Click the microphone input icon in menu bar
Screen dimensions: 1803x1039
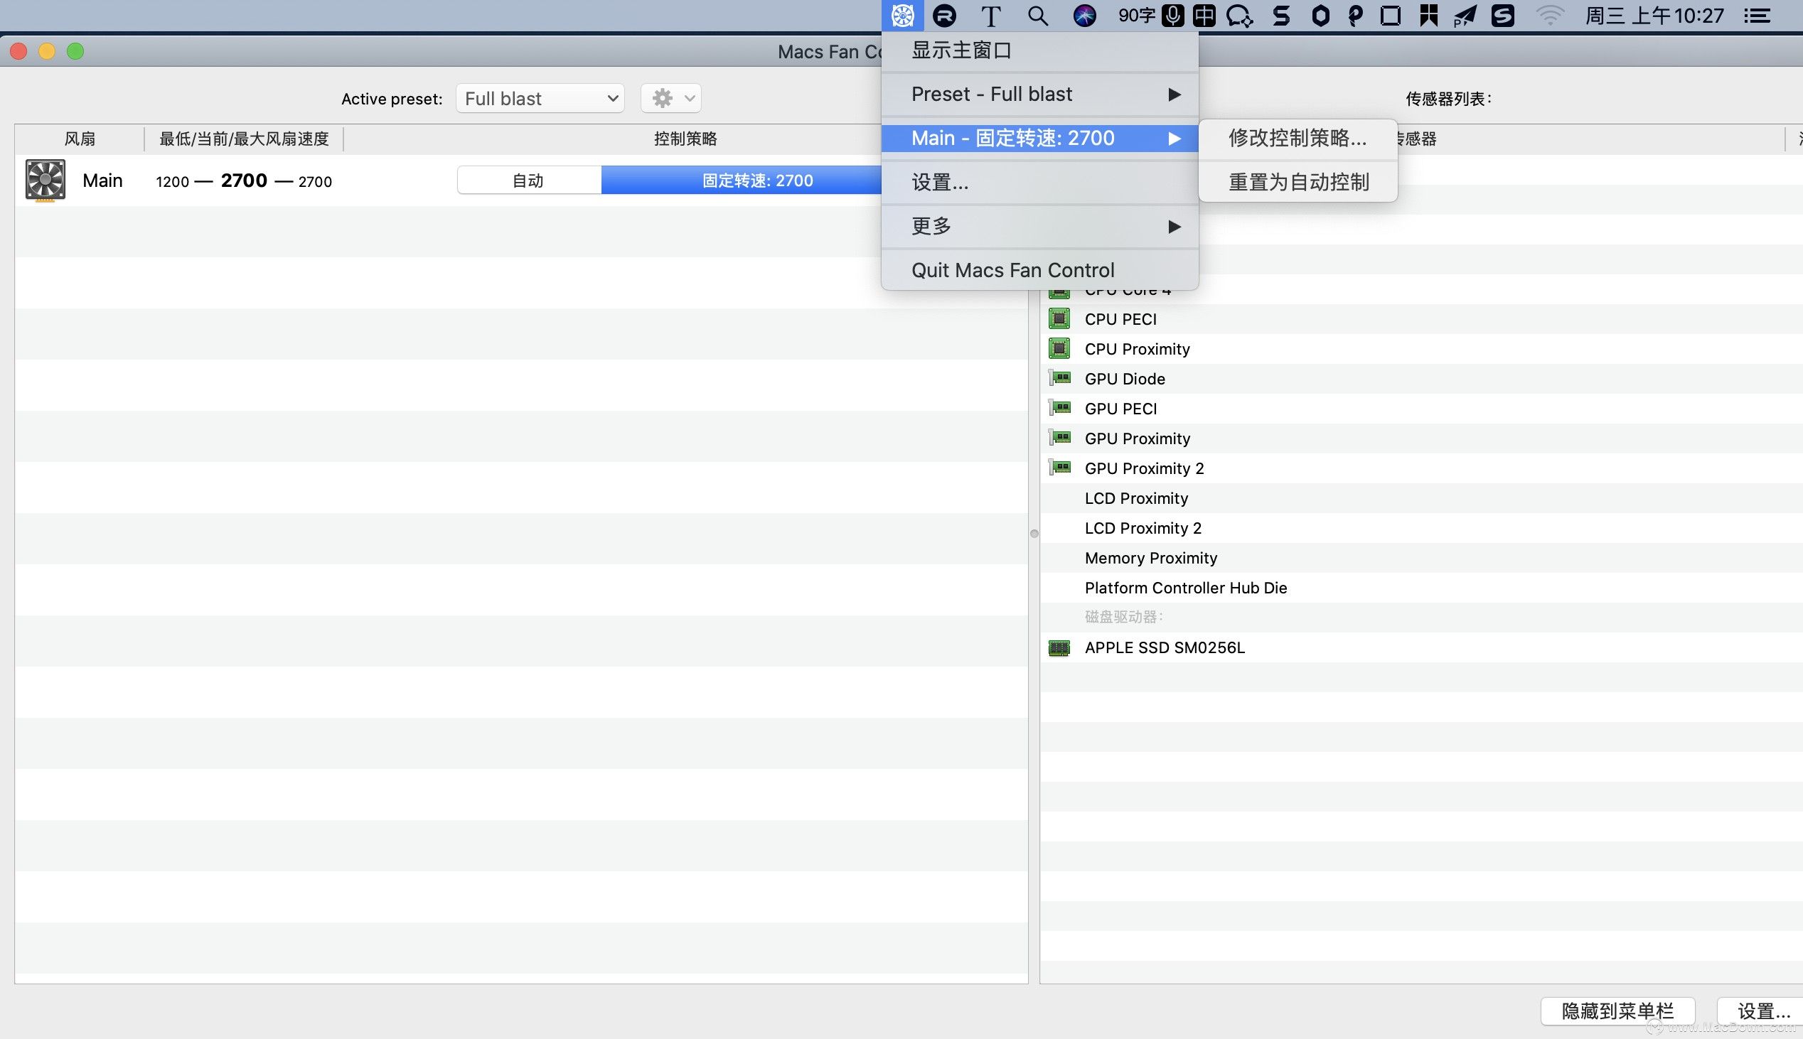tap(1173, 16)
